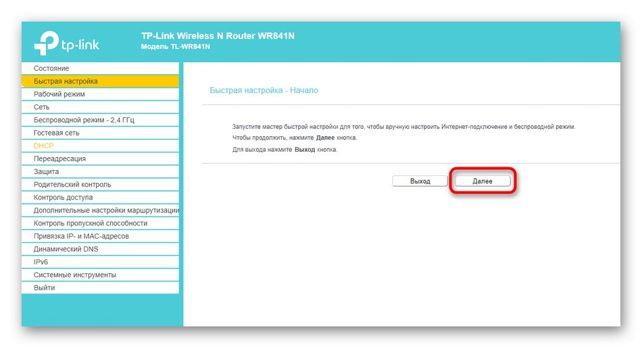Screen dimensions: 642x348
Task: Click the line starting Запустите мастер быстрой настройки
Action: 403,127
